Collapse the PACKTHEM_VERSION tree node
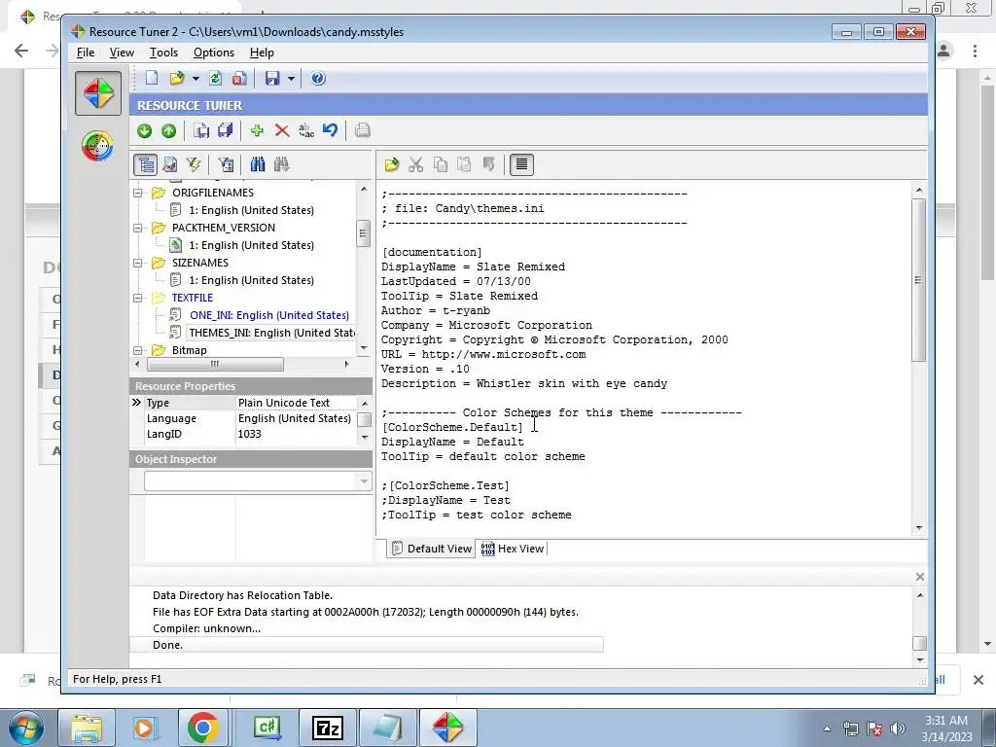Image resolution: width=996 pixels, height=747 pixels. 138,228
